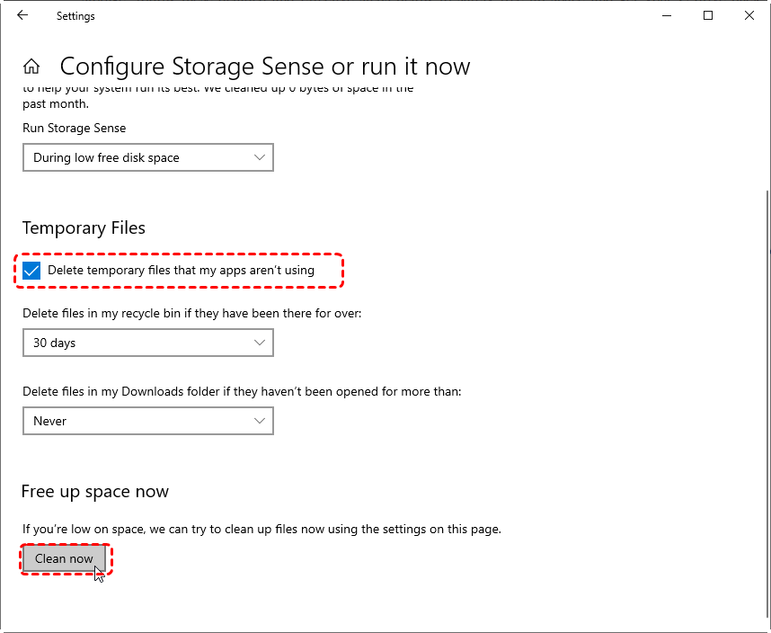Click the "Temporary Files" section heading
This screenshot has width=771, height=633.
pos(84,228)
